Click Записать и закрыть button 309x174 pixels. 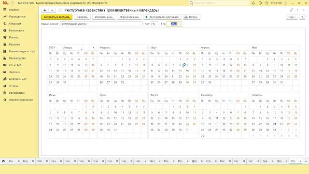pyautogui.click(x=56, y=17)
